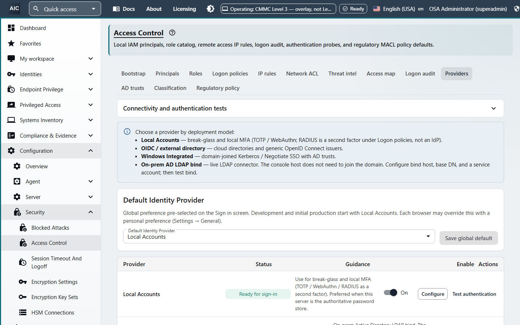Click the Access Control page title
The height and width of the screenshot is (325, 520).
[x=139, y=33]
